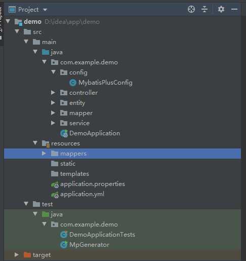Click the config package folder icon
The width and height of the screenshot is (246, 261).
[x=64, y=72]
